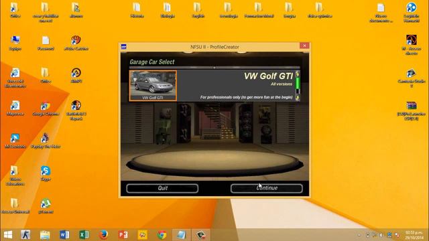Click the Quit button in ProfileCreator
This screenshot has width=429, height=241.
[x=162, y=188]
